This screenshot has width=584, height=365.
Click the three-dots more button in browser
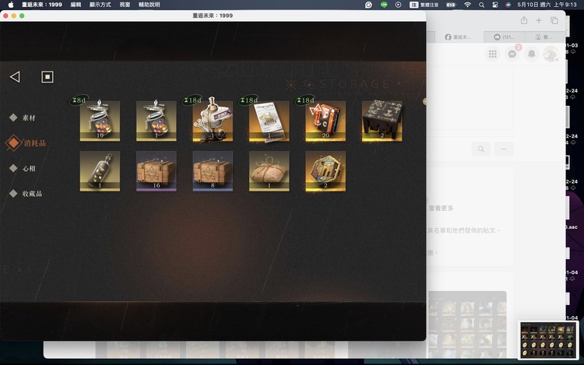click(504, 149)
